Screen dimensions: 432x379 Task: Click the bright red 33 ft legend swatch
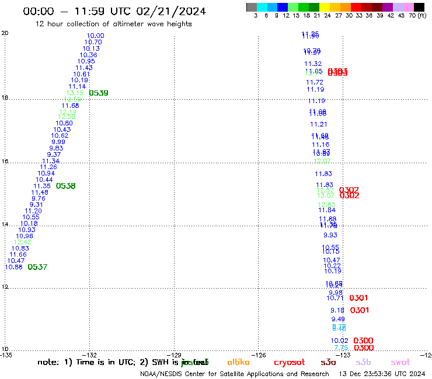[x=356, y=7]
